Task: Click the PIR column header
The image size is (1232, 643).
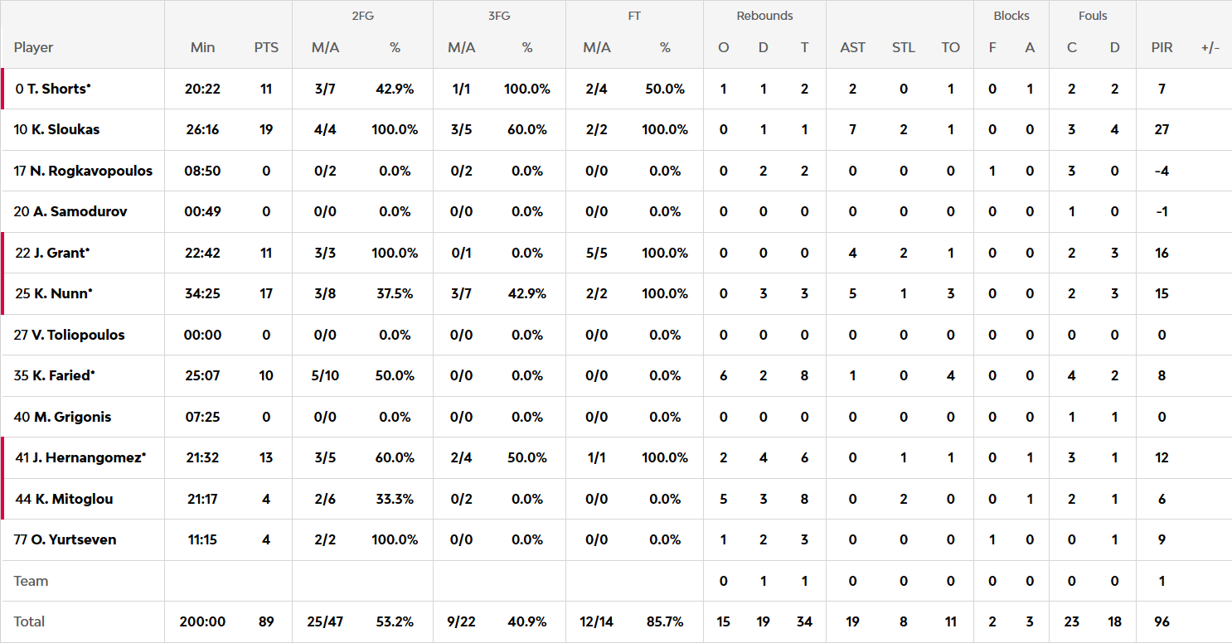Action: pyautogui.click(x=1162, y=47)
